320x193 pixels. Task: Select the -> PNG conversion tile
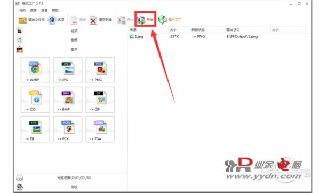coord(100,70)
